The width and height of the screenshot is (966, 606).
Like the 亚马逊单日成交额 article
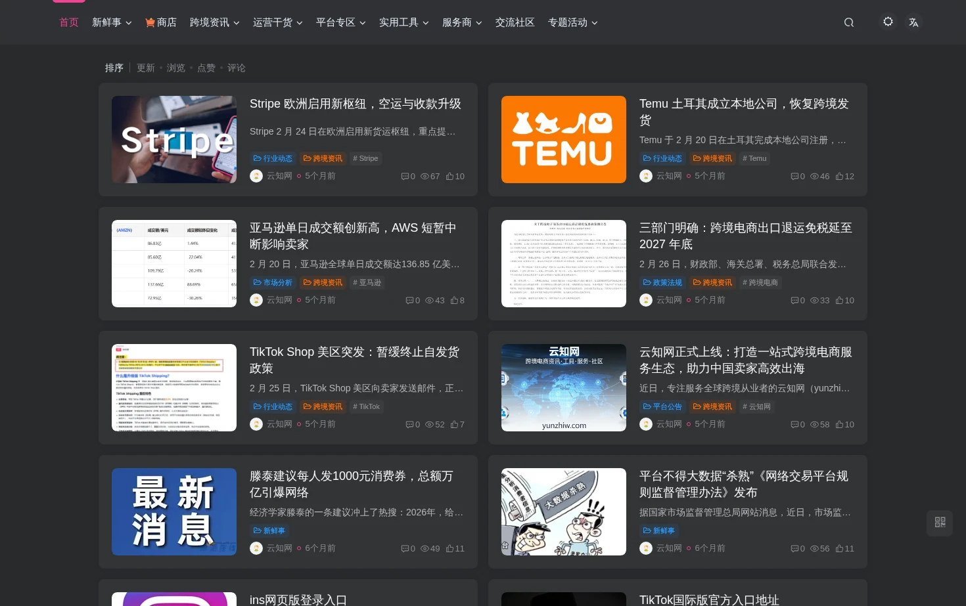coord(454,301)
